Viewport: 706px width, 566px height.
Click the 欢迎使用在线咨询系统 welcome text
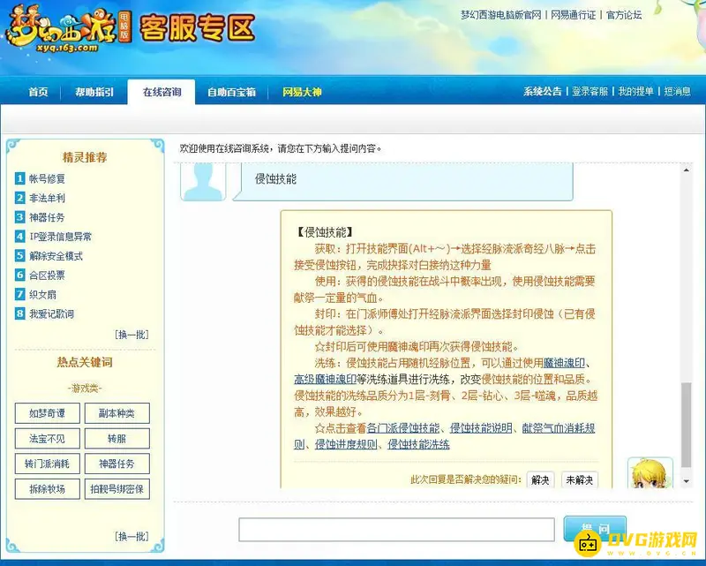(280, 148)
